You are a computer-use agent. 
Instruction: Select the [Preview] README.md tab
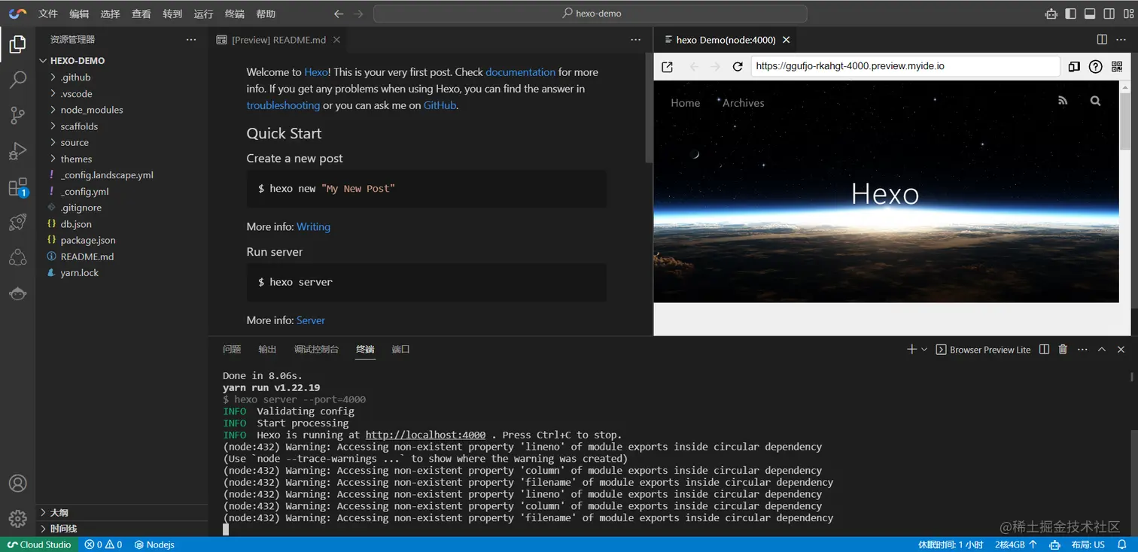tap(278, 40)
